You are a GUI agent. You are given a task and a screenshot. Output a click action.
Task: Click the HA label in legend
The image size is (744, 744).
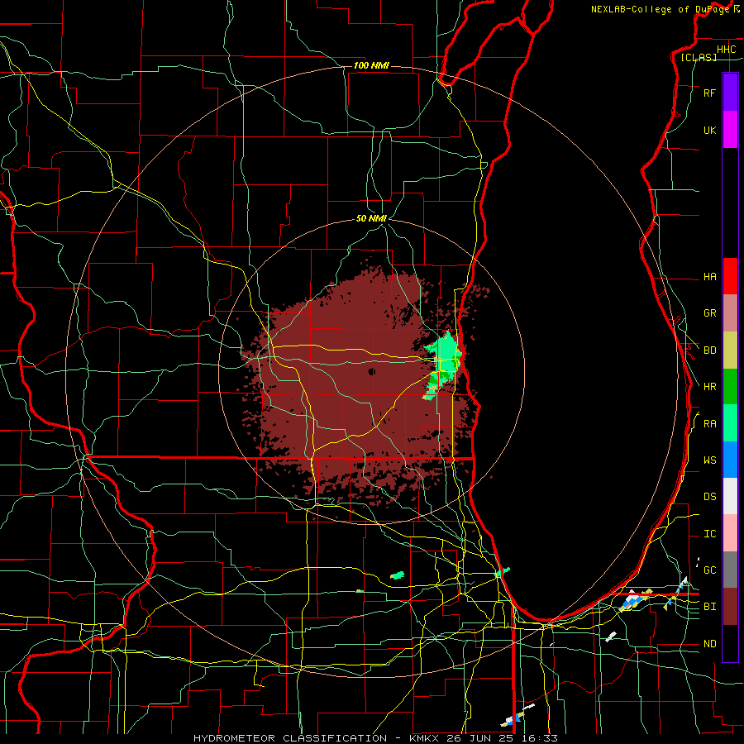click(x=709, y=277)
